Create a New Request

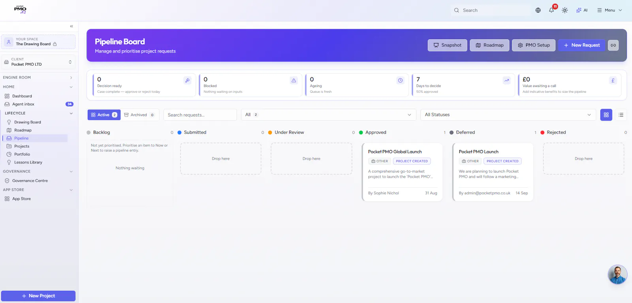[x=581, y=45]
